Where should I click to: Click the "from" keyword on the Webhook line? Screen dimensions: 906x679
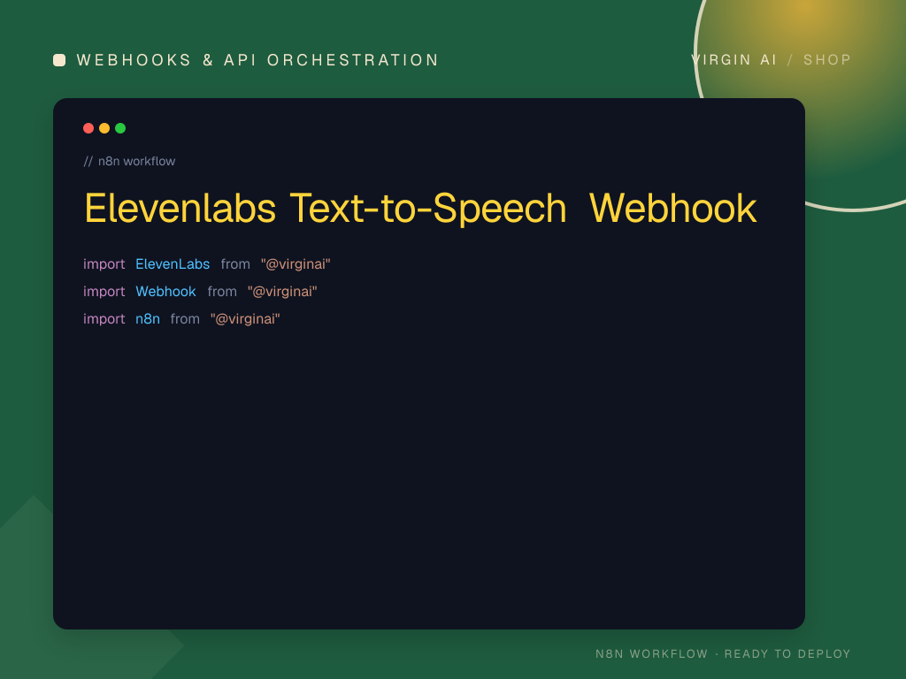(x=222, y=292)
